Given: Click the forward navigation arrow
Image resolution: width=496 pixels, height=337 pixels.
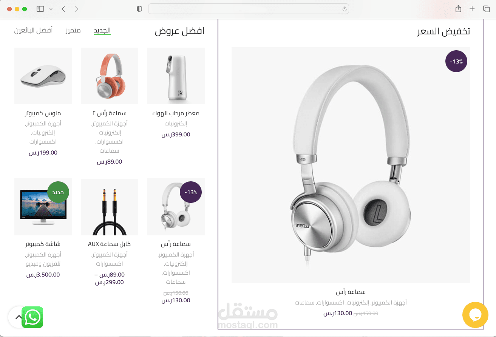Looking at the screenshot, I should [x=77, y=9].
